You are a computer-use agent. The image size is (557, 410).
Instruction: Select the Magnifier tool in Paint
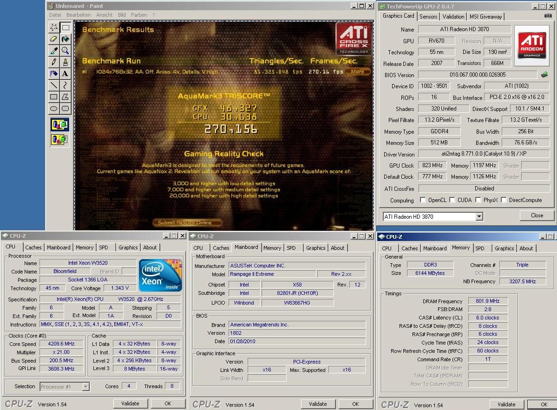click(x=66, y=51)
